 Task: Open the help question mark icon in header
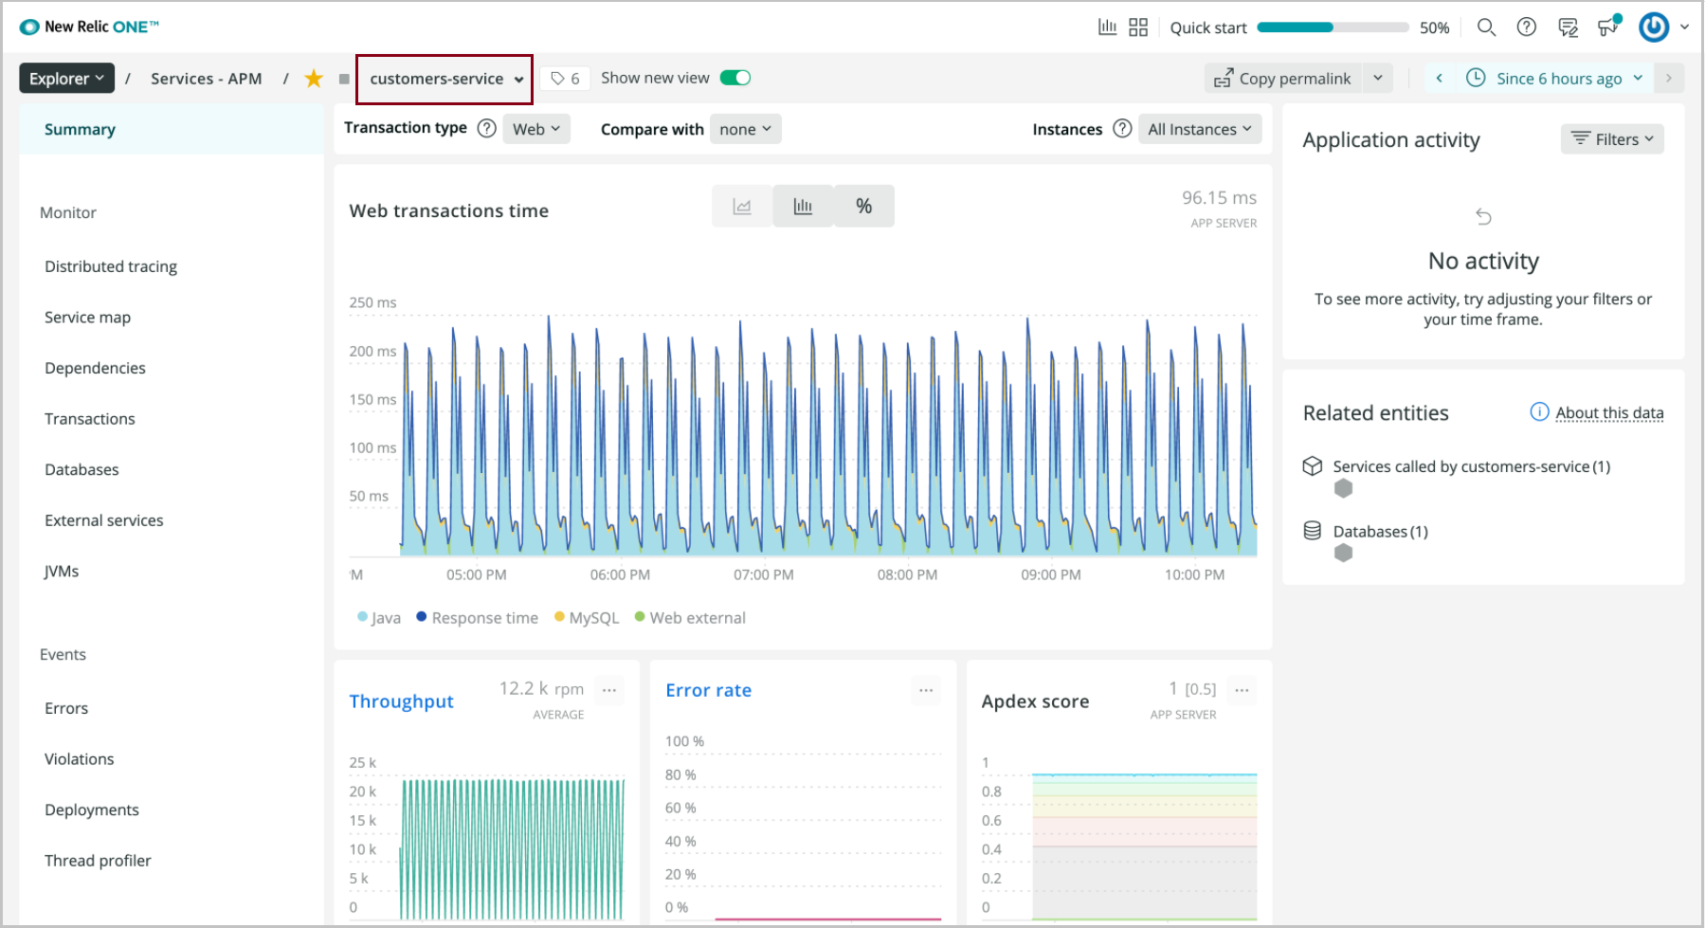(1526, 27)
